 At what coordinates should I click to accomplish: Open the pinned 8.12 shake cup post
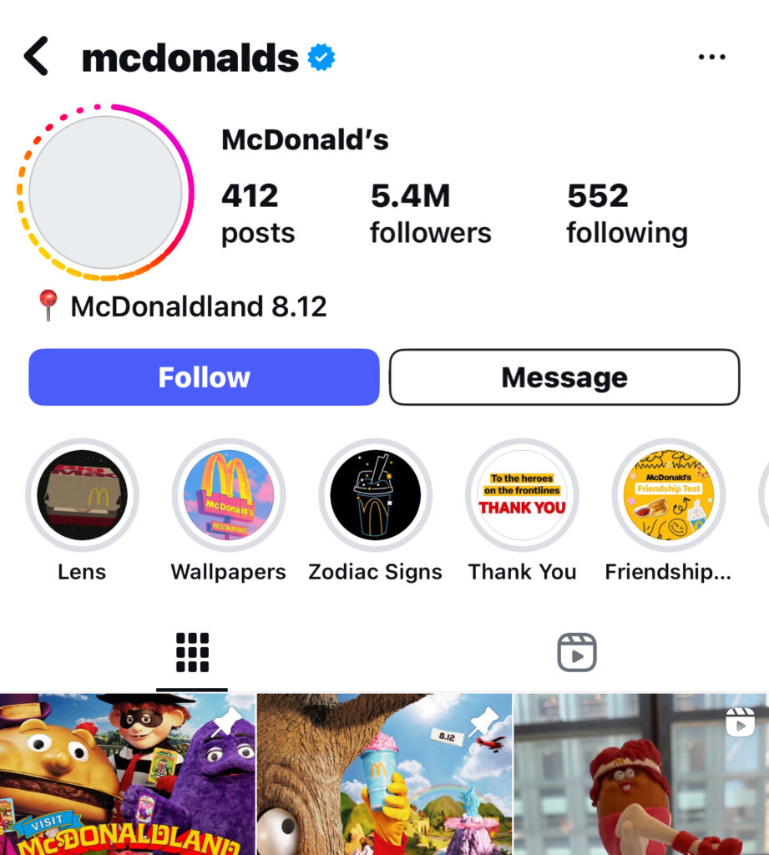(x=384, y=774)
